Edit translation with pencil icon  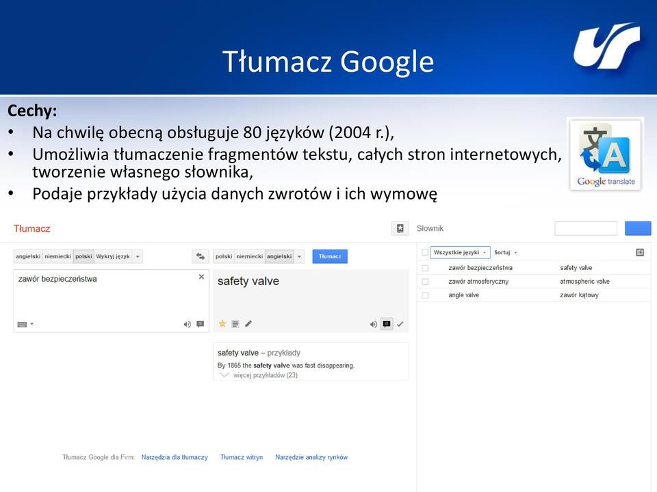(x=248, y=323)
